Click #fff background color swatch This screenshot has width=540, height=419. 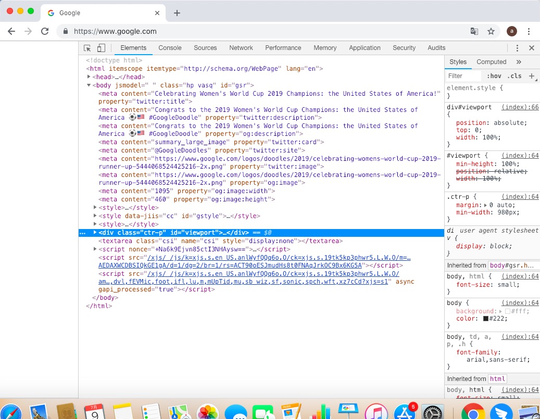pyautogui.click(x=508, y=311)
